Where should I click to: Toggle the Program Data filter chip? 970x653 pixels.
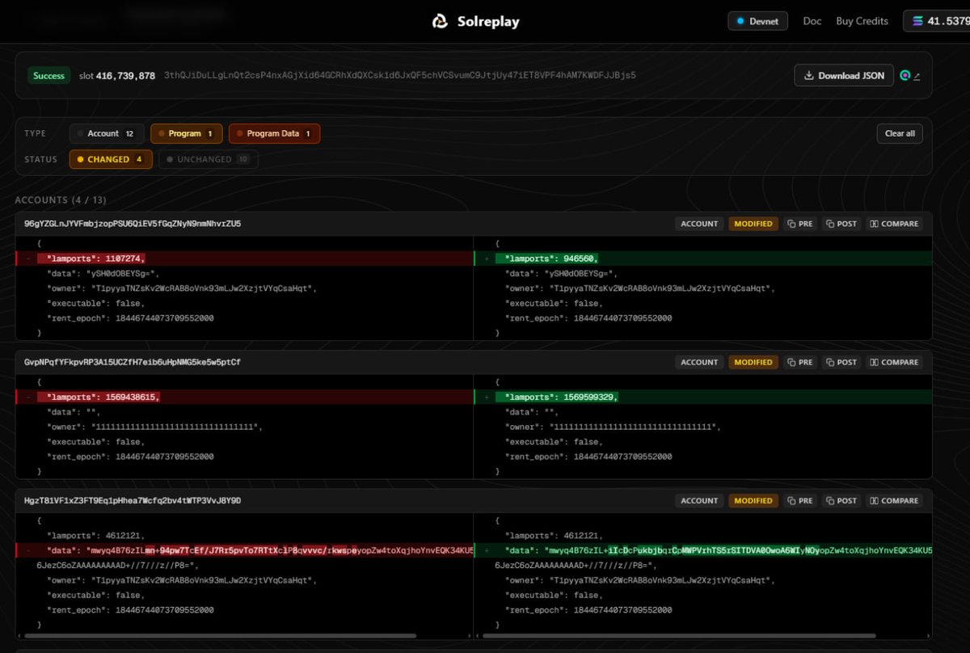[274, 133]
